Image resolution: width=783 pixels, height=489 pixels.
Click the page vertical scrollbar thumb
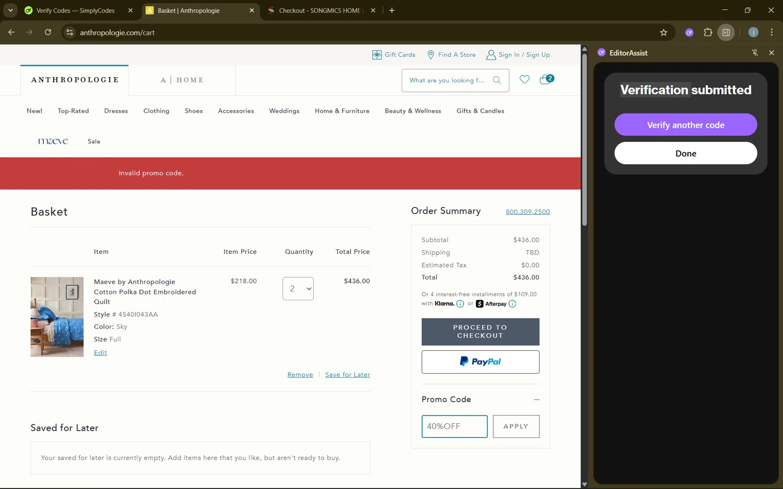tap(585, 140)
